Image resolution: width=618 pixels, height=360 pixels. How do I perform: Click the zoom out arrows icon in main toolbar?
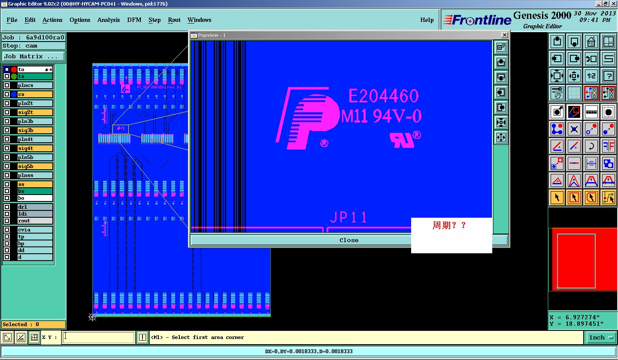574,76
